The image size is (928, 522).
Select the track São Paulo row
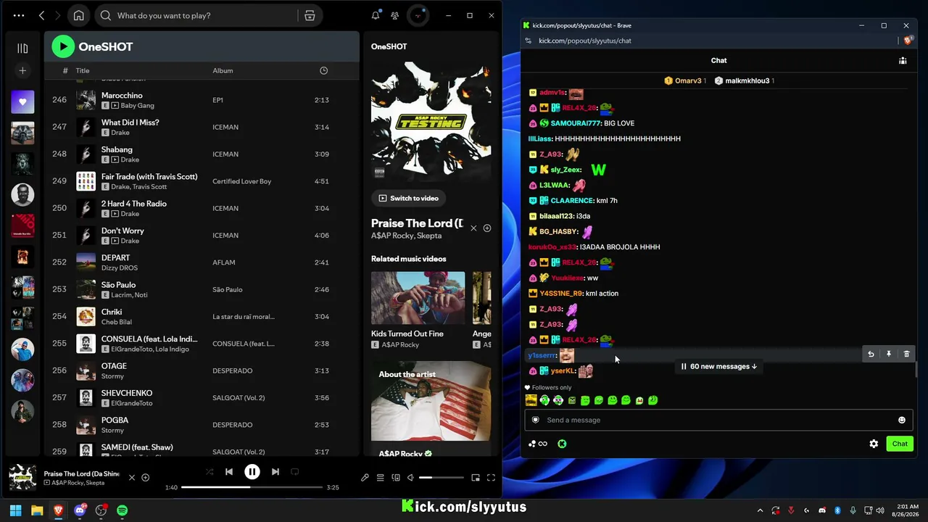coord(202,289)
